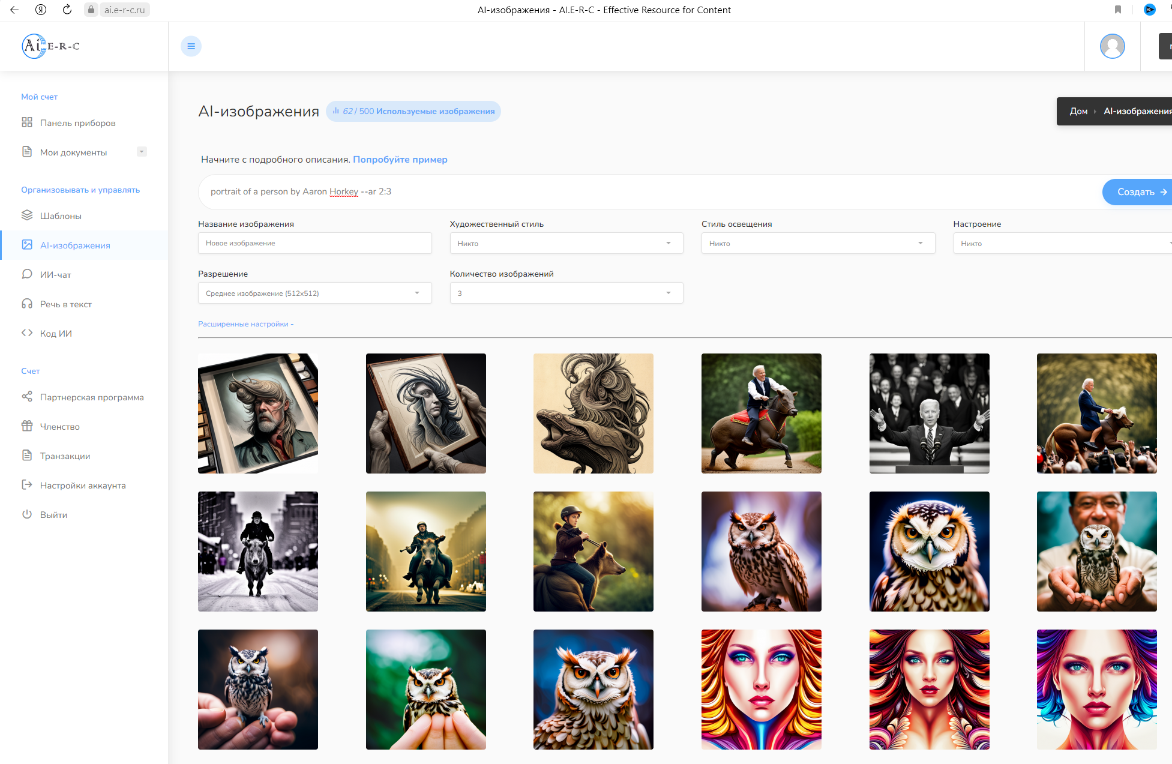Open the Художественный стиль dropdown
The height and width of the screenshot is (764, 1172).
[566, 243]
